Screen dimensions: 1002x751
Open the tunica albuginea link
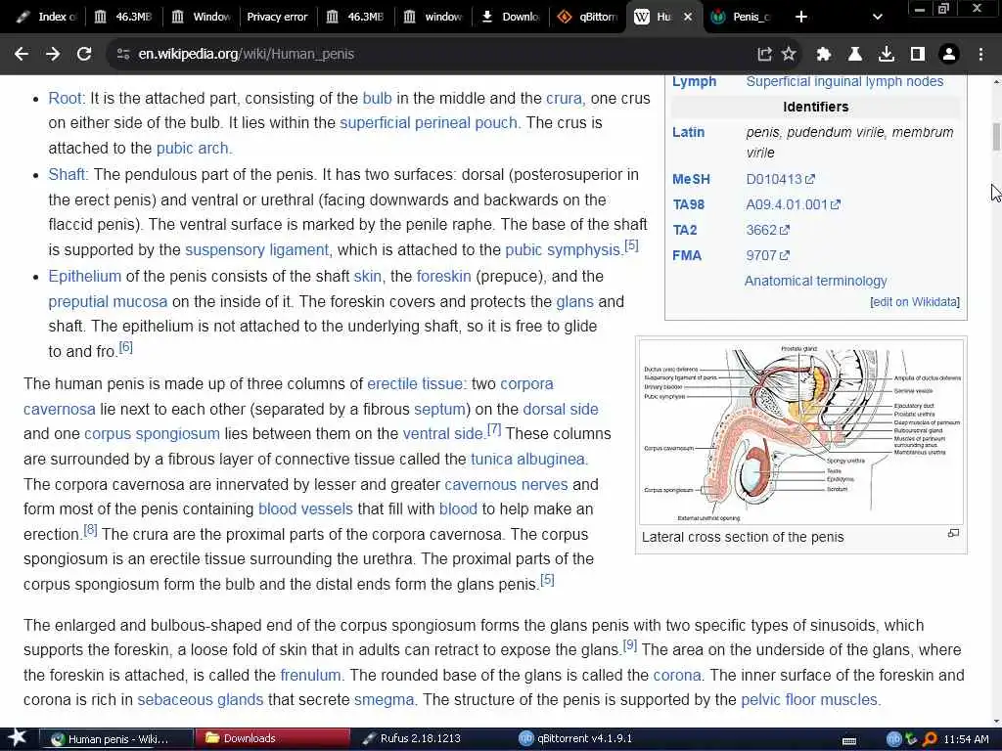click(527, 460)
